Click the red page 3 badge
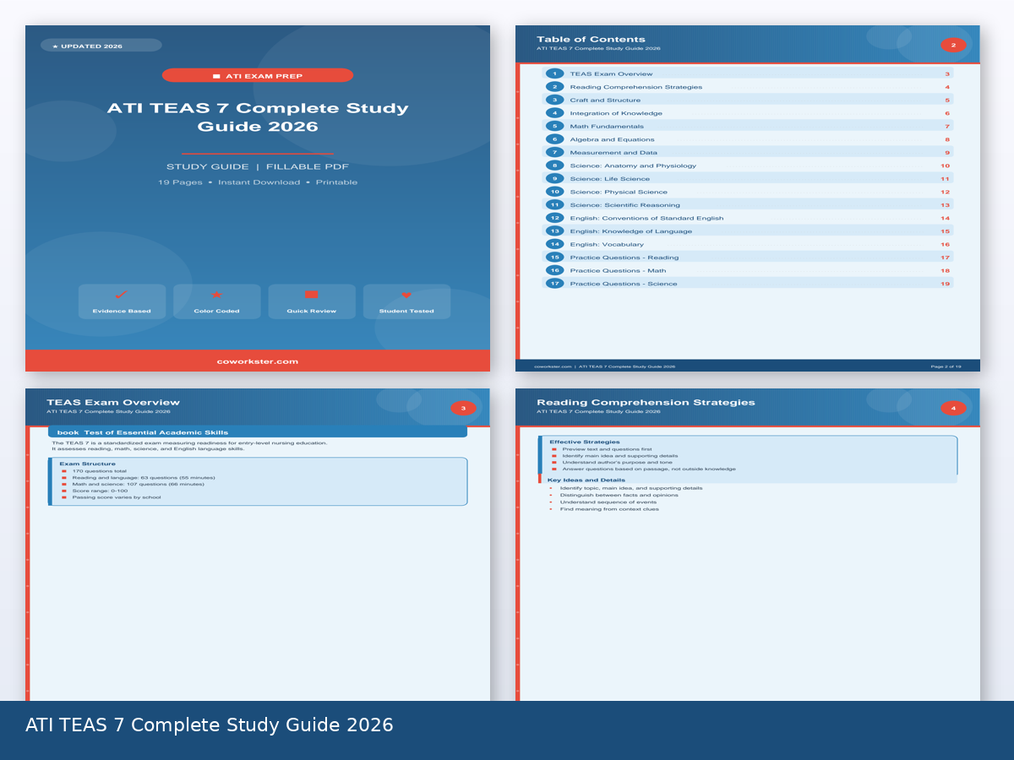The width and height of the screenshot is (1014, 760). (463, 408)
